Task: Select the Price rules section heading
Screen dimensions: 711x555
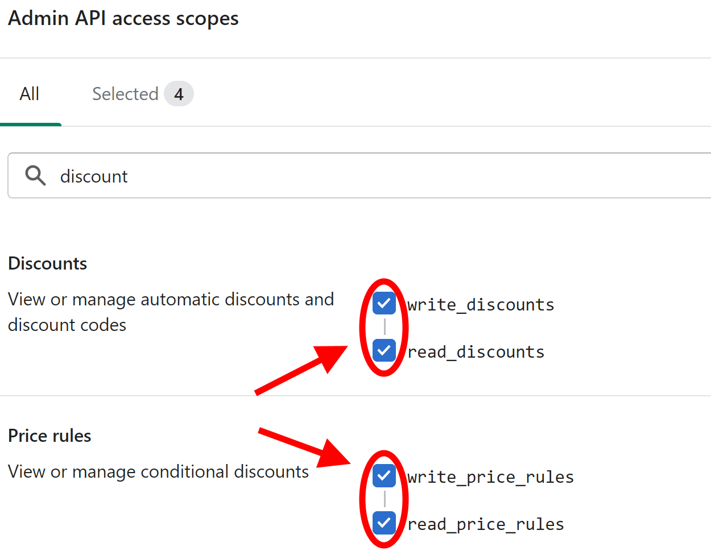Action: [x=49, y=436]
